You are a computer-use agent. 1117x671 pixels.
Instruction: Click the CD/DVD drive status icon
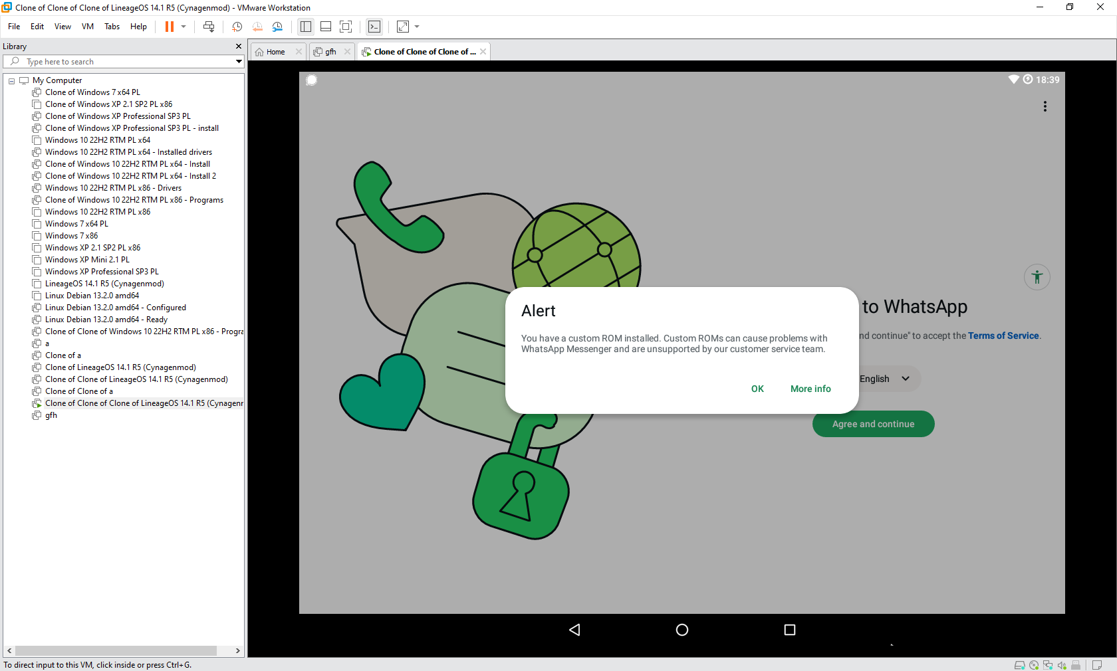[x=1034, y=665]
